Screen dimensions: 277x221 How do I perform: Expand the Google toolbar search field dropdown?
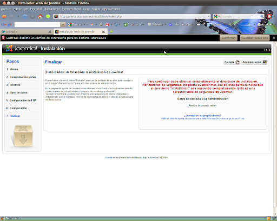63,24
